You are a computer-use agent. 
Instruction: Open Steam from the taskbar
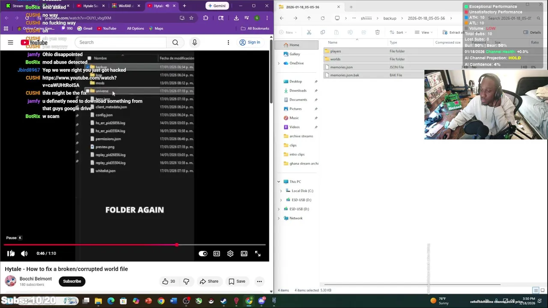click(x=223, y=301)
